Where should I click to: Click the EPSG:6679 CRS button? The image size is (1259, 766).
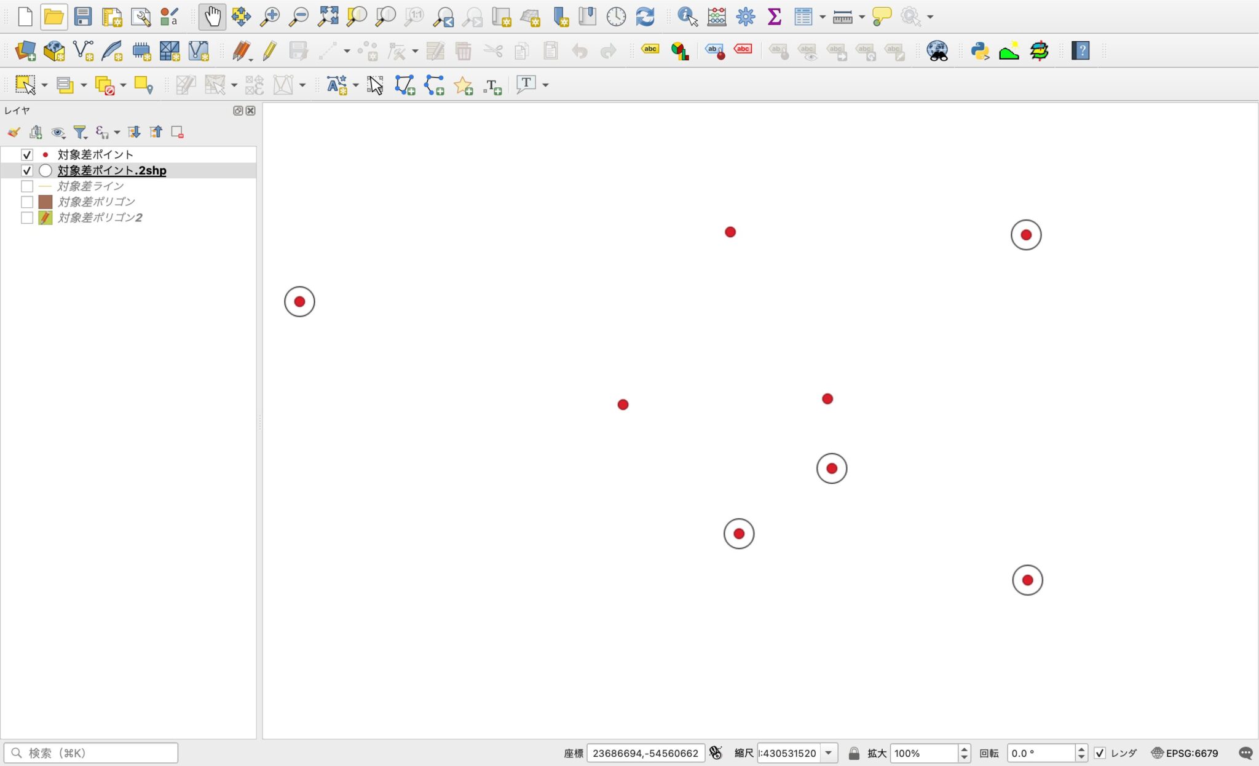pyautogui.click(x=1185, y=753)
